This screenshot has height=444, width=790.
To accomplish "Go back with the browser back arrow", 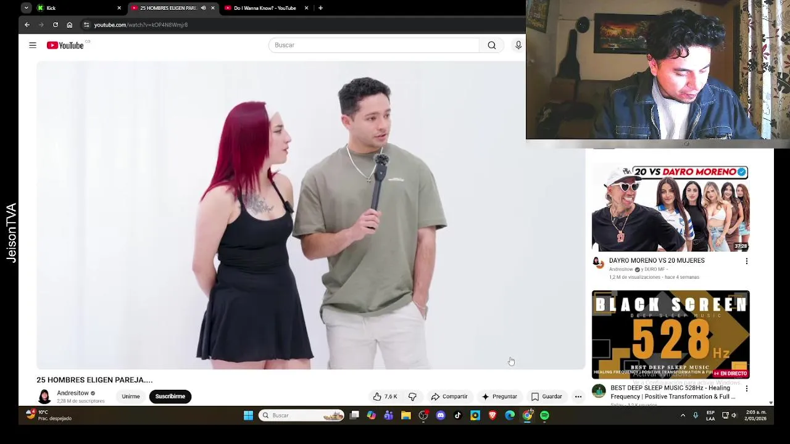I will point(27,25).
